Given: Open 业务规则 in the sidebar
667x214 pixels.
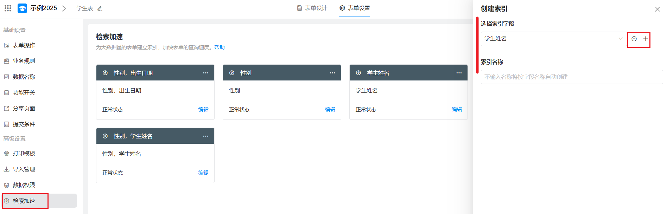Looking at the screenshot, I should pyautogui.click(x=24, y=61).
